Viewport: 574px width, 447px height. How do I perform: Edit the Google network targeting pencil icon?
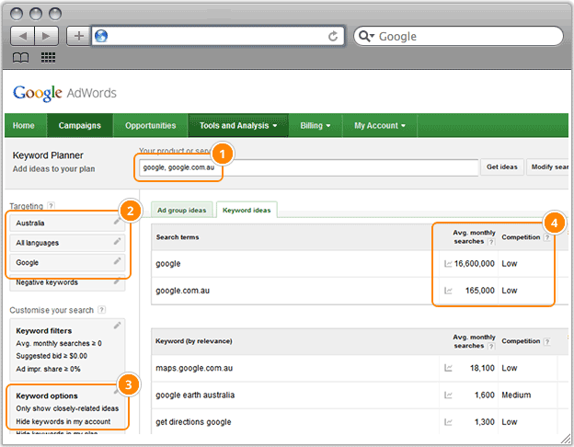pyautogui.click(x=117, y=261)
